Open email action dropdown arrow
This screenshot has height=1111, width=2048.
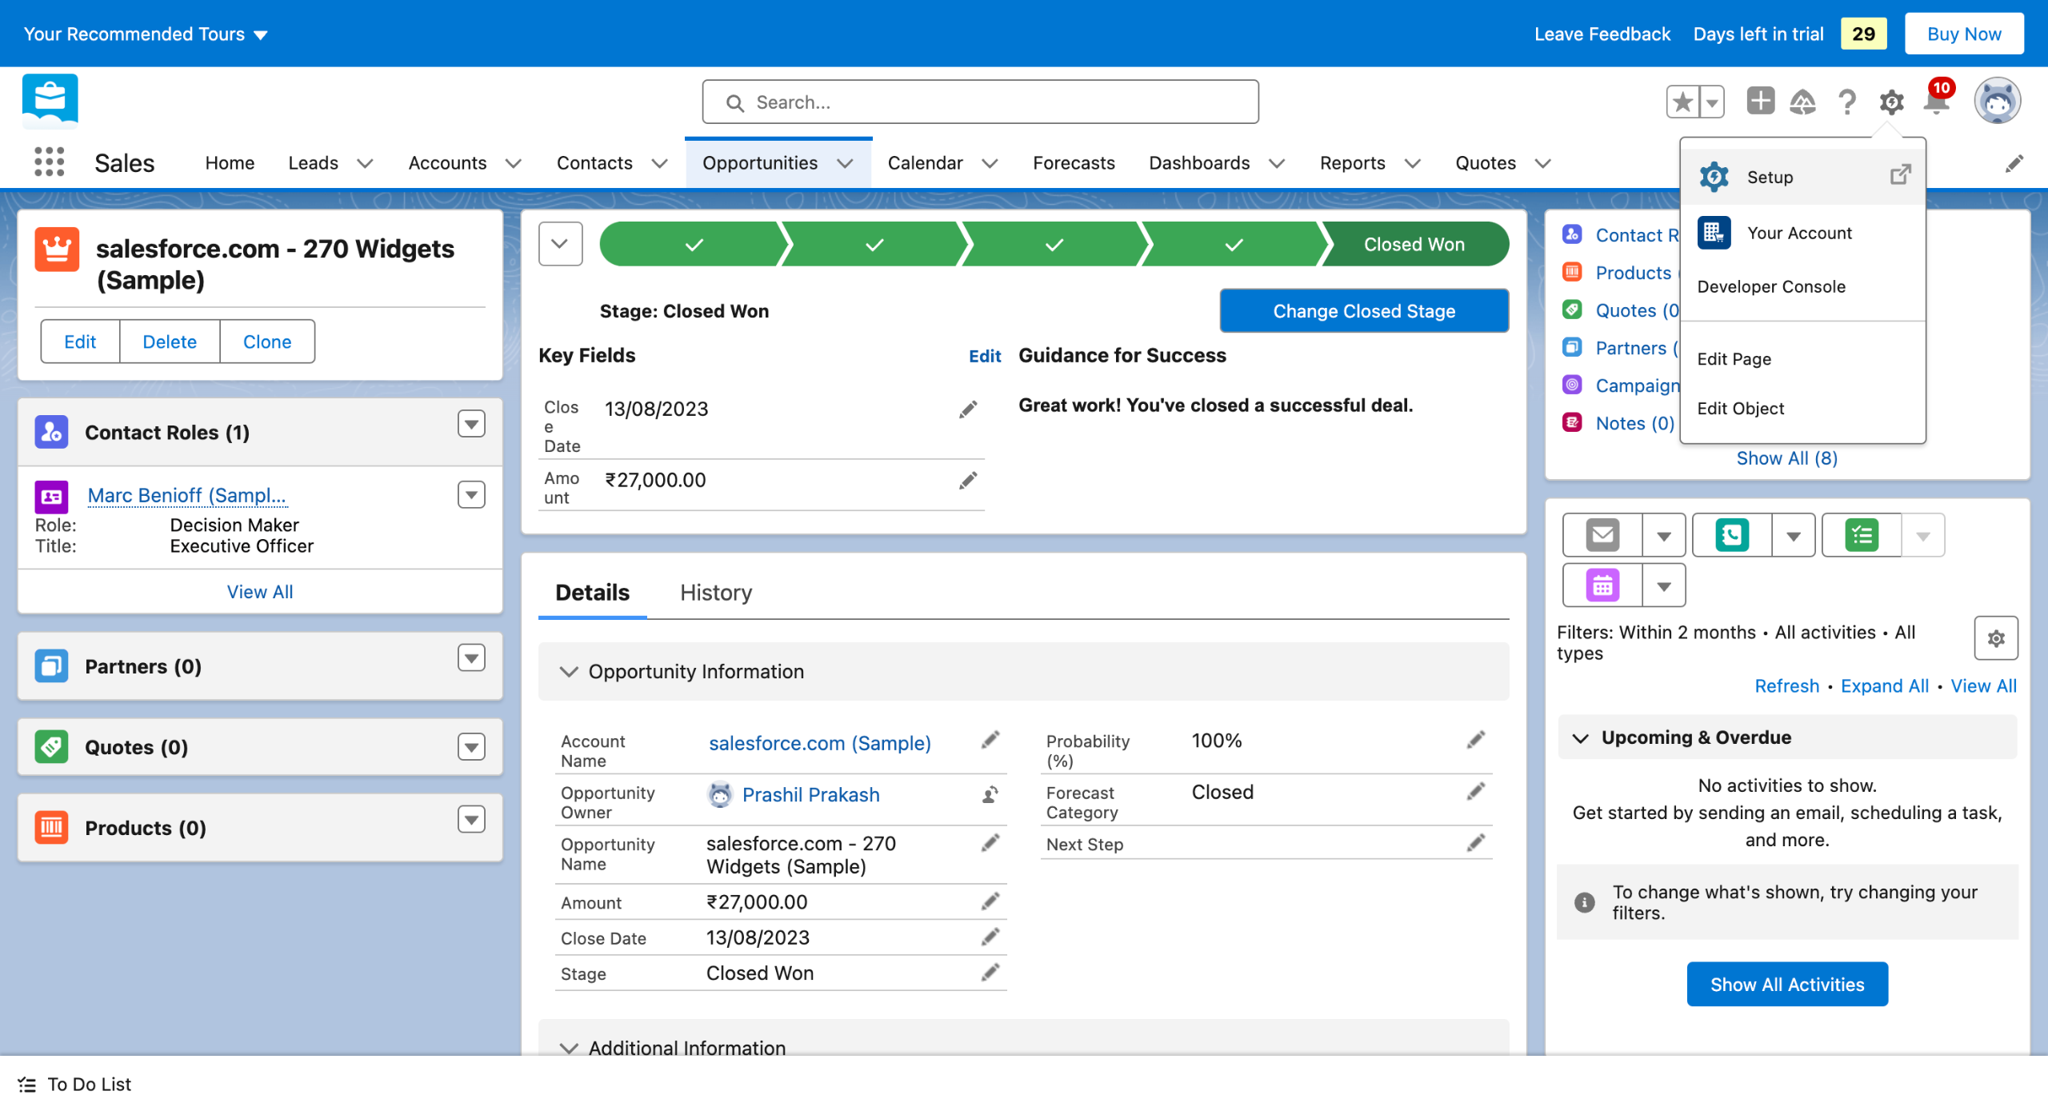tap(1664, 535)
